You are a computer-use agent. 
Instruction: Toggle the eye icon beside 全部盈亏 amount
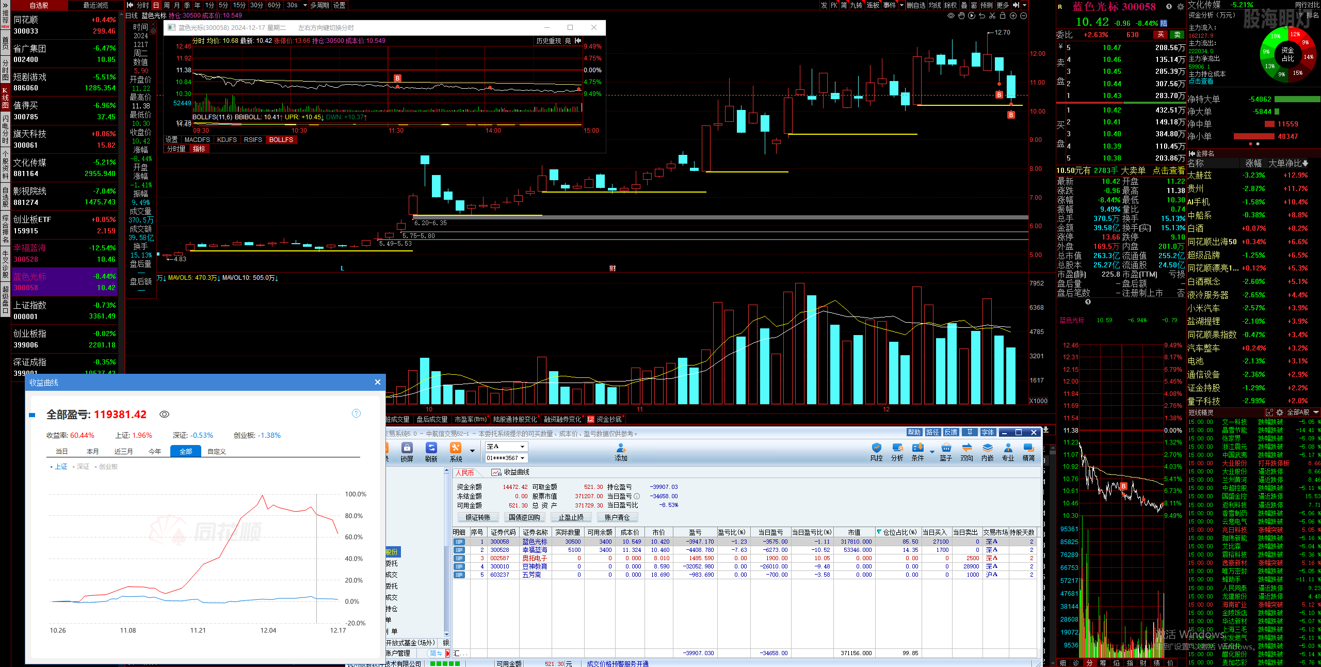[165, 414]
